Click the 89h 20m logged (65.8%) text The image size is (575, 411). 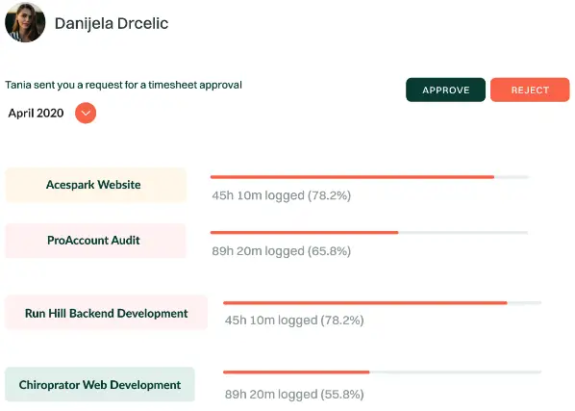(x=282, y=251)
